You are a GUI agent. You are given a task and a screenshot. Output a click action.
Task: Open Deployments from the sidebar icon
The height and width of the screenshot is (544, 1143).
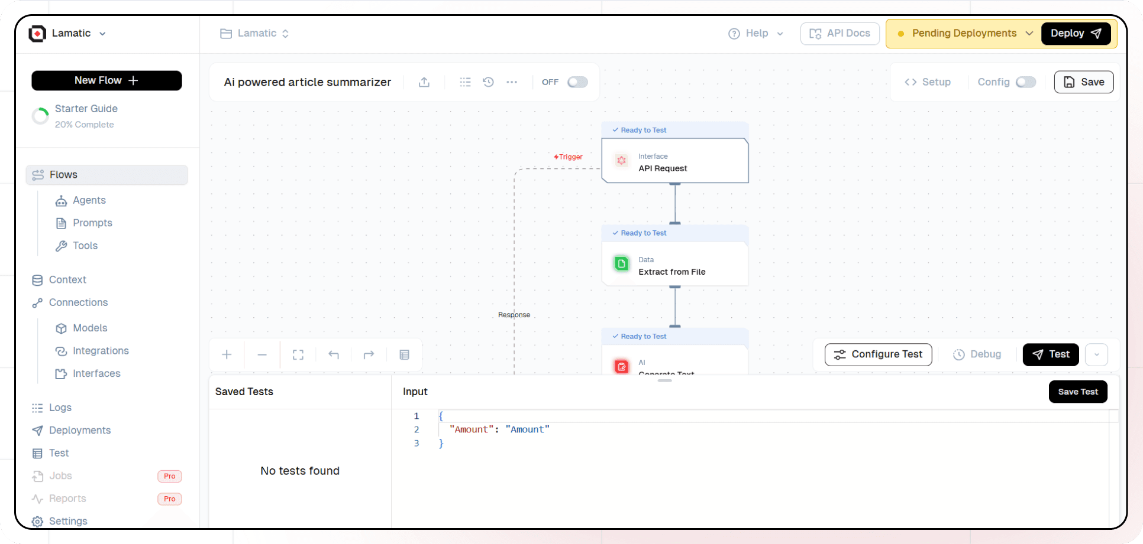pyautogui.click(x=38, y=430)
